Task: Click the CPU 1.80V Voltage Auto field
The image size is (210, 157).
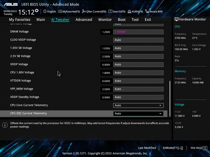Action: [138, 73]
